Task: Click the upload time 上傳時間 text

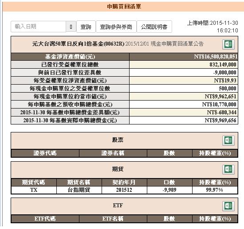Action: point(213,27)
